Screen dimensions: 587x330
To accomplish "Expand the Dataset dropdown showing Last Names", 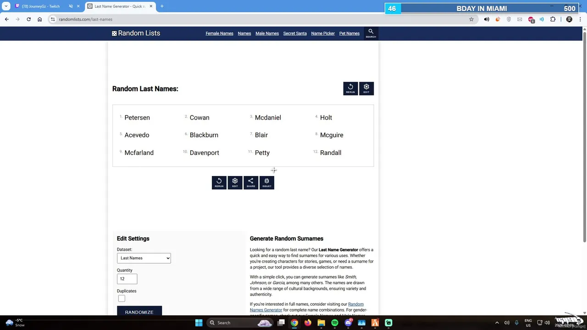I will (x=144, y=258).
